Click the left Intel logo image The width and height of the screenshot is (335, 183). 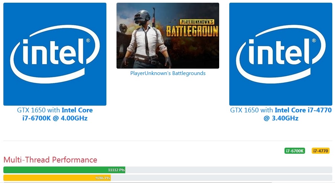tap(55, 54)
